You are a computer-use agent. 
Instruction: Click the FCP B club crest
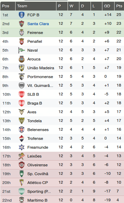click(x=22, y=15)
